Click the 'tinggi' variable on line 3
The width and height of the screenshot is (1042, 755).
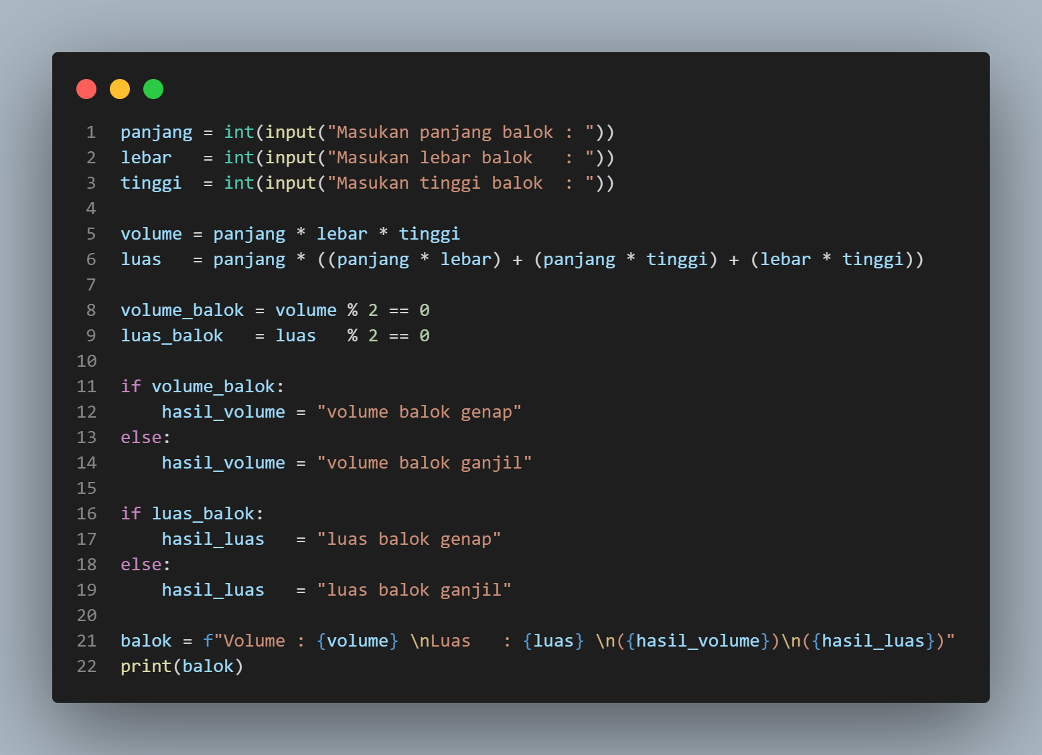tap(151, 183)
